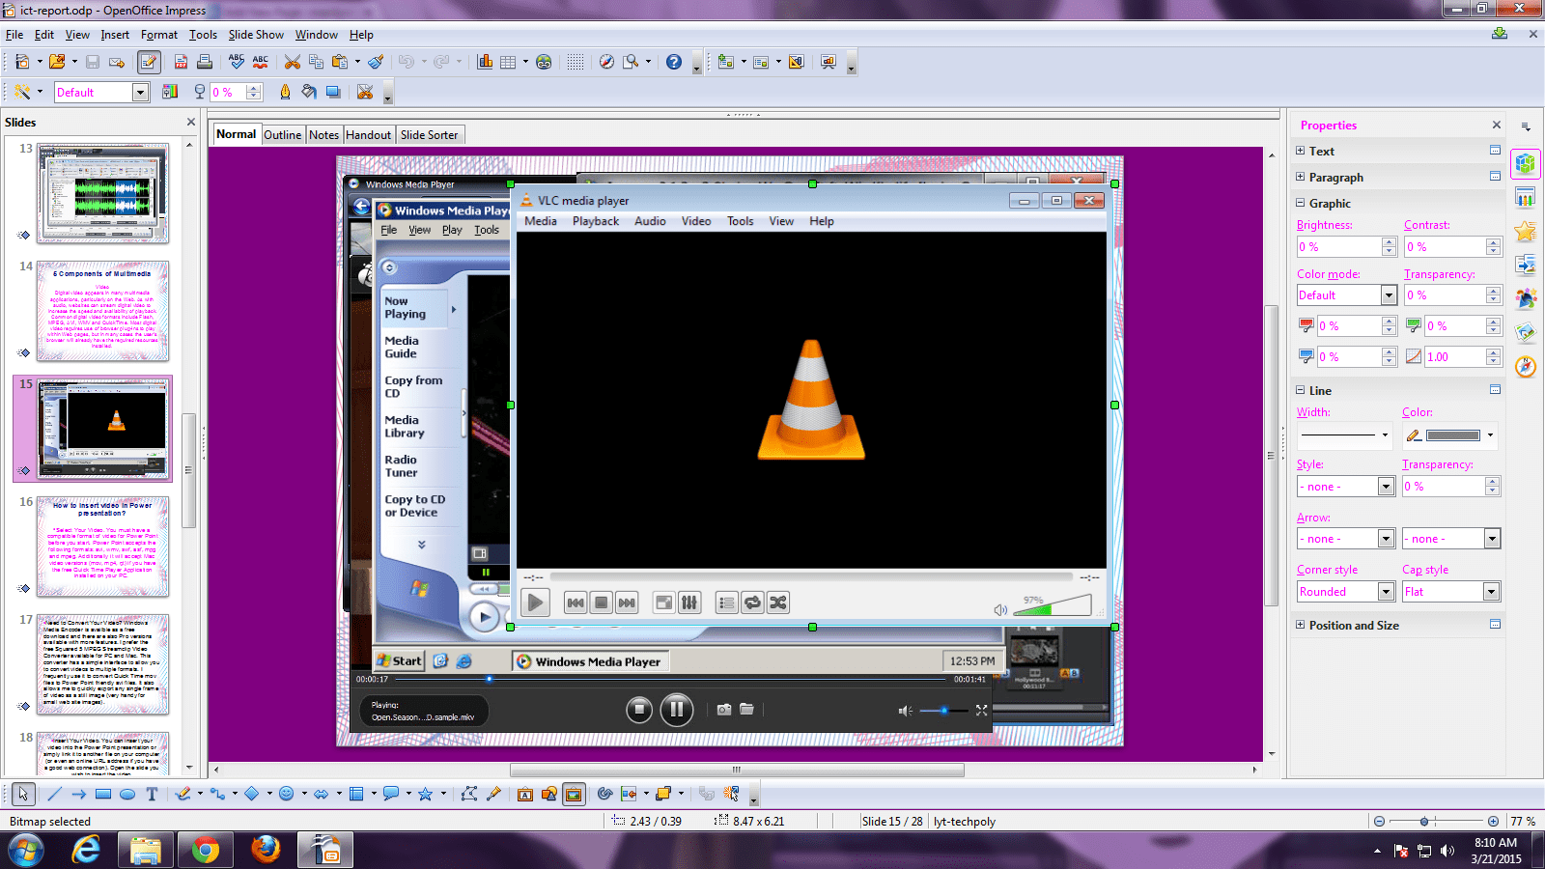This screenshot has height=869, width=1545.
Task: Open Windows Start menu orb
Action: coord(26,850)
